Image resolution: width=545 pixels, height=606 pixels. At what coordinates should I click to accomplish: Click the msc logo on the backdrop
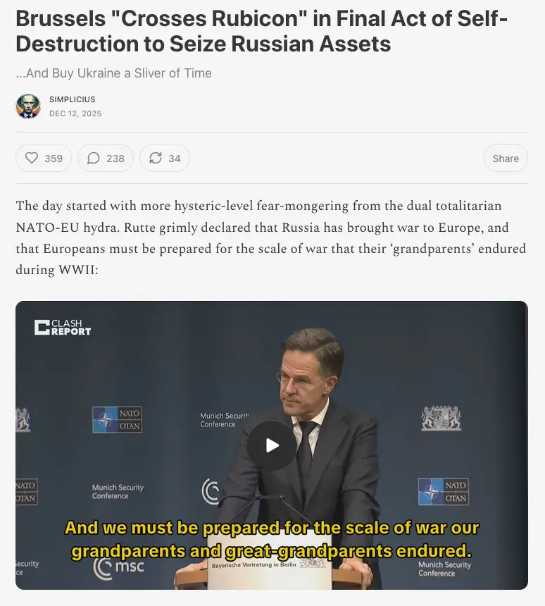[119, 564]
